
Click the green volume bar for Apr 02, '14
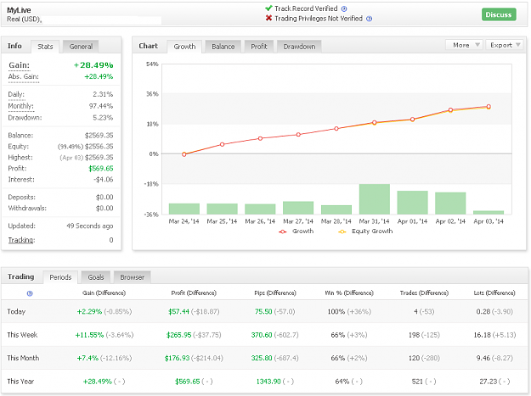coord(450,203)
